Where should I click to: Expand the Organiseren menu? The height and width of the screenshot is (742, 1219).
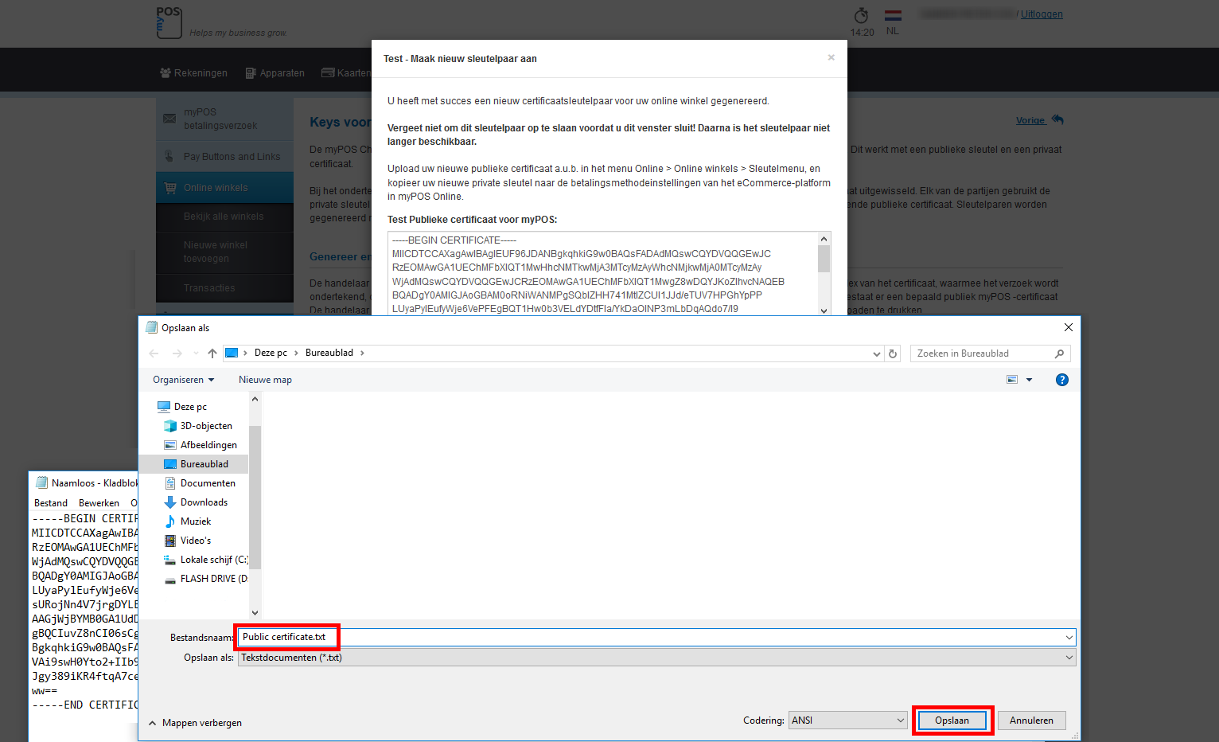click(x=184, y=380)
